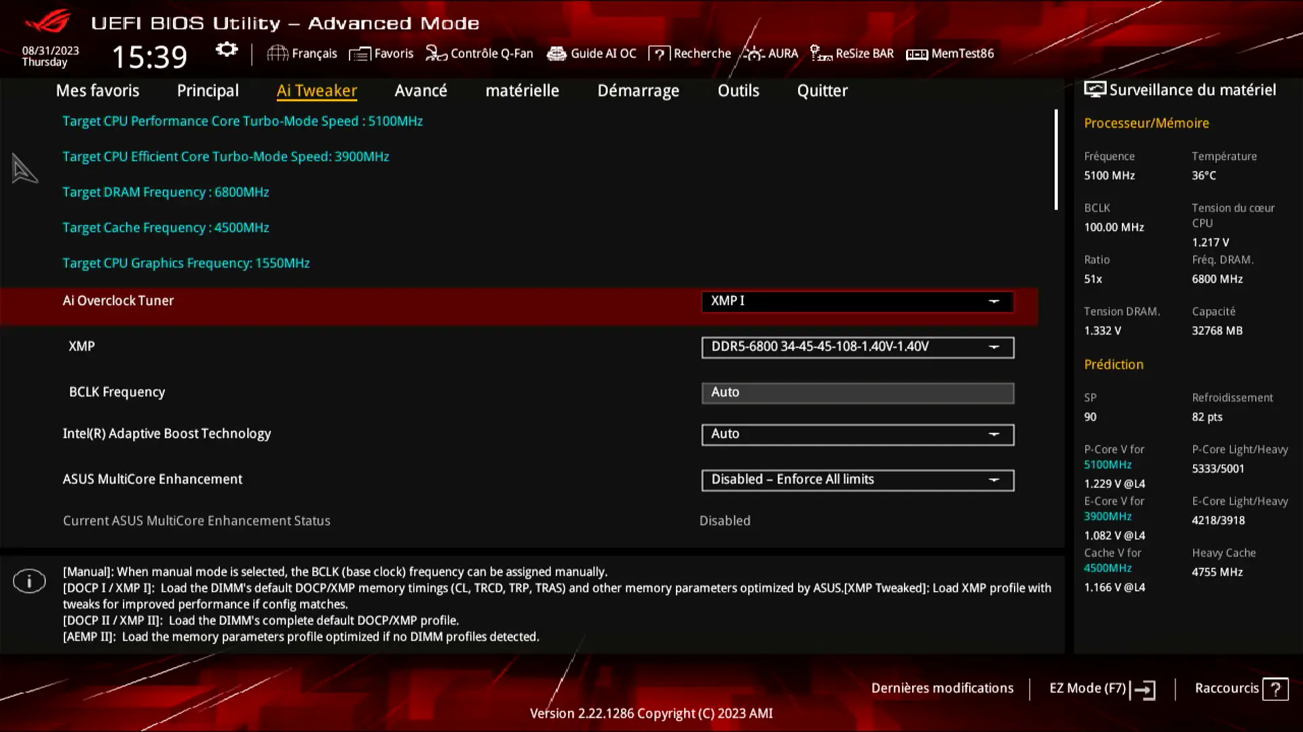The image size is (1303, 732).
Task: Click the Favoris folder icon
Action: [360, 54]
